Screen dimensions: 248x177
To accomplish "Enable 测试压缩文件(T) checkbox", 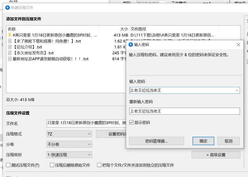I will click(8, 165).
